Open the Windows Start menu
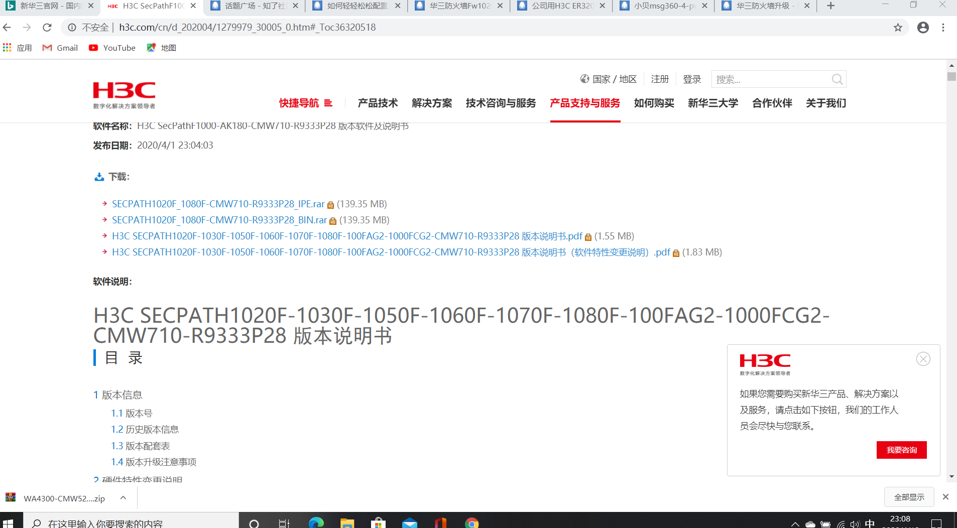This screenshot has width=957, height=528. click(x=8, y=522)
